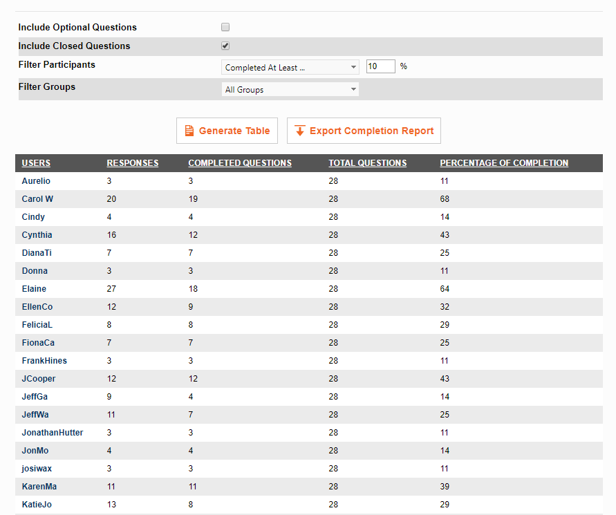The image size is (616, 515).
Task: Open the Cynthia user link
Action: pyautogui.click(x=37, y=235)
